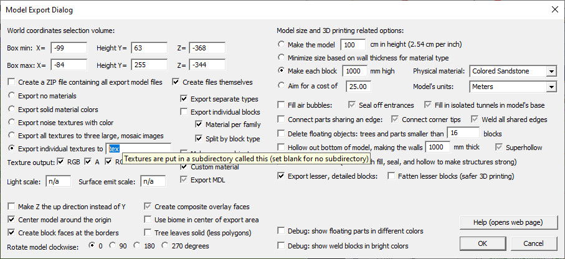Toggle Export MDL checkbox
This screenshot has width=565, height=259.
pos(184,180)
